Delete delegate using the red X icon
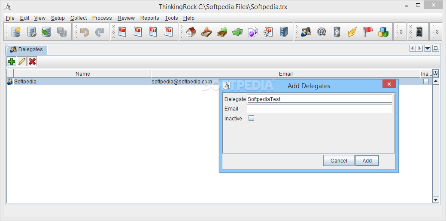Image resolution: width=446 pixels, height=221 pixels. click(x=32, y=61)
